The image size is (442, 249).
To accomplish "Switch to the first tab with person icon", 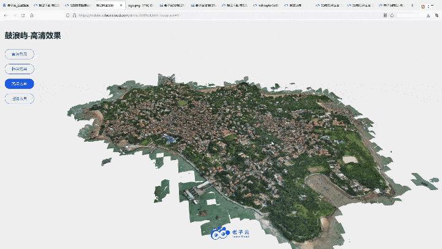I will (15, 6).
